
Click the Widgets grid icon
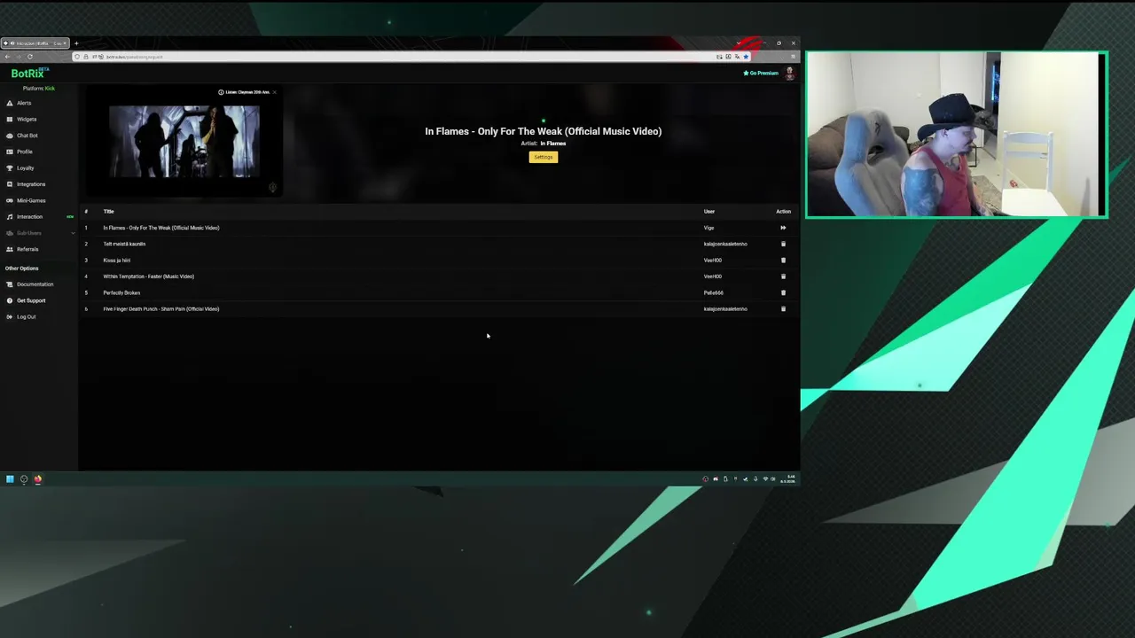coord(10,119)
